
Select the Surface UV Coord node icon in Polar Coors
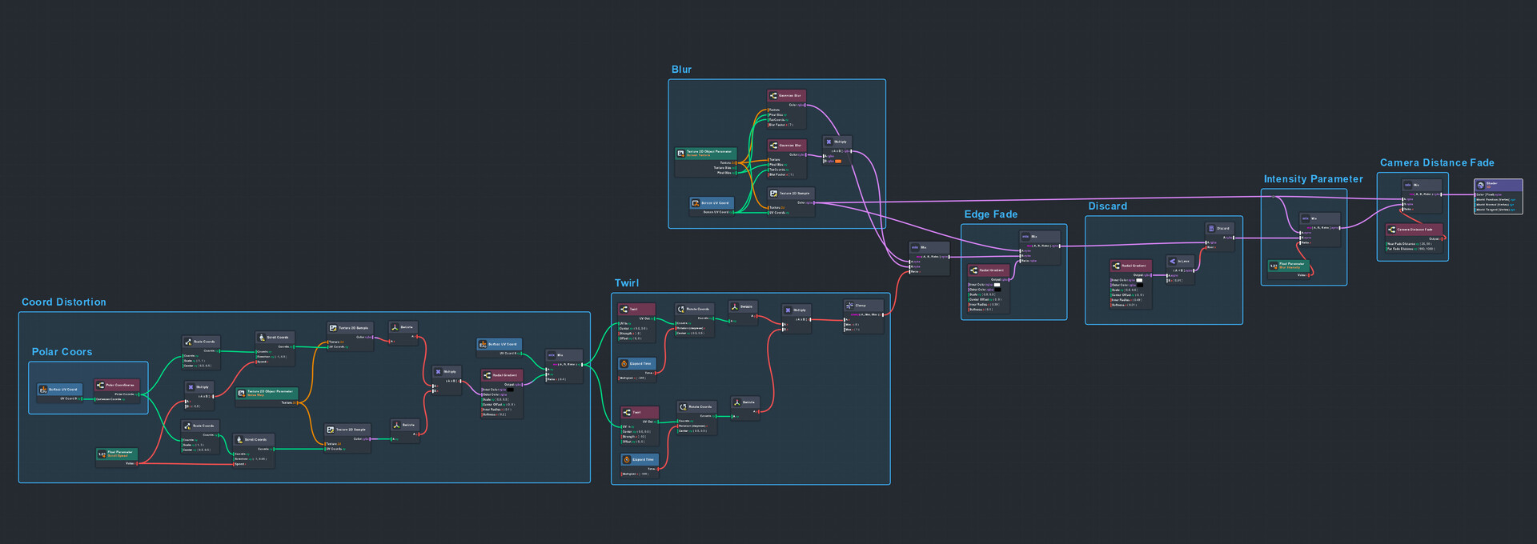[x=43, y=390]
